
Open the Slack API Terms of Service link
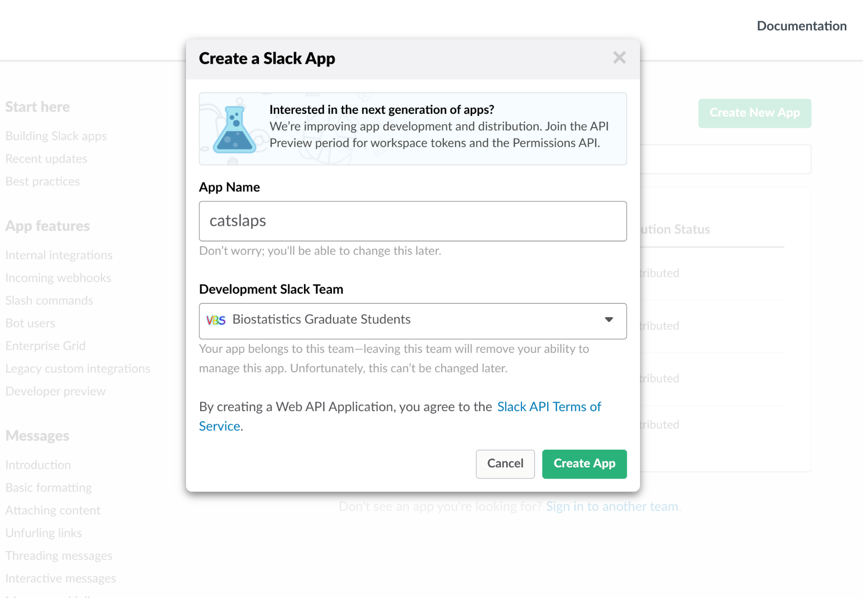pyautogui.click(x=548, y=407)
